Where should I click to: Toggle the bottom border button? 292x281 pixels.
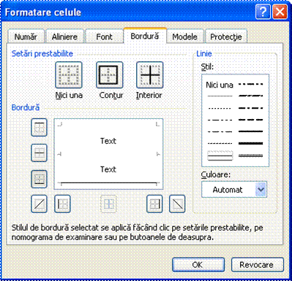coord(39,179)
